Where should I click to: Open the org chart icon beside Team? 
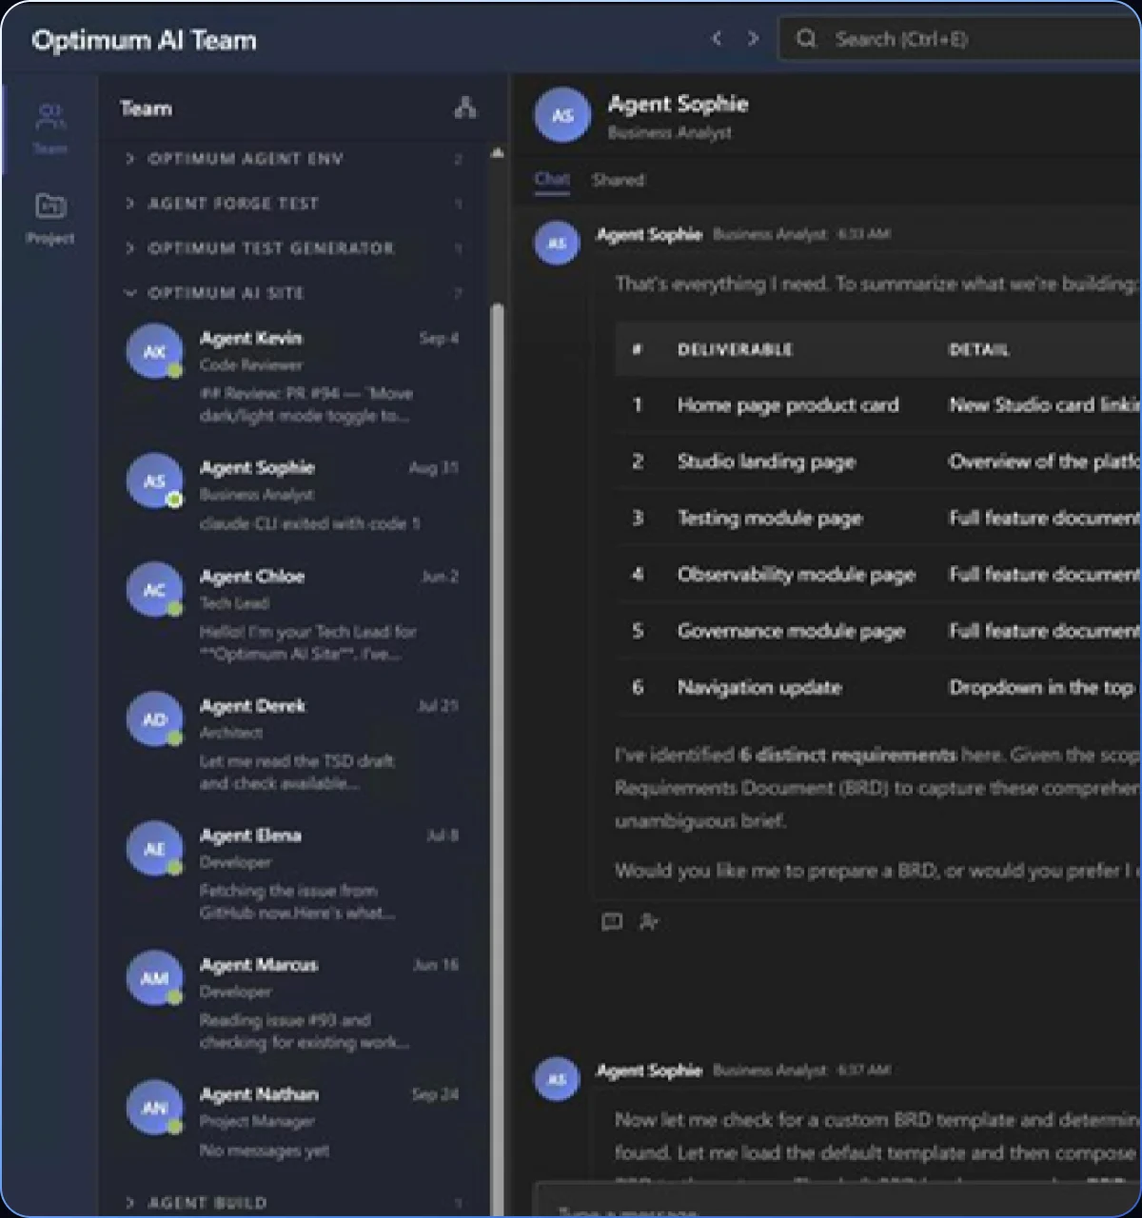465,108
